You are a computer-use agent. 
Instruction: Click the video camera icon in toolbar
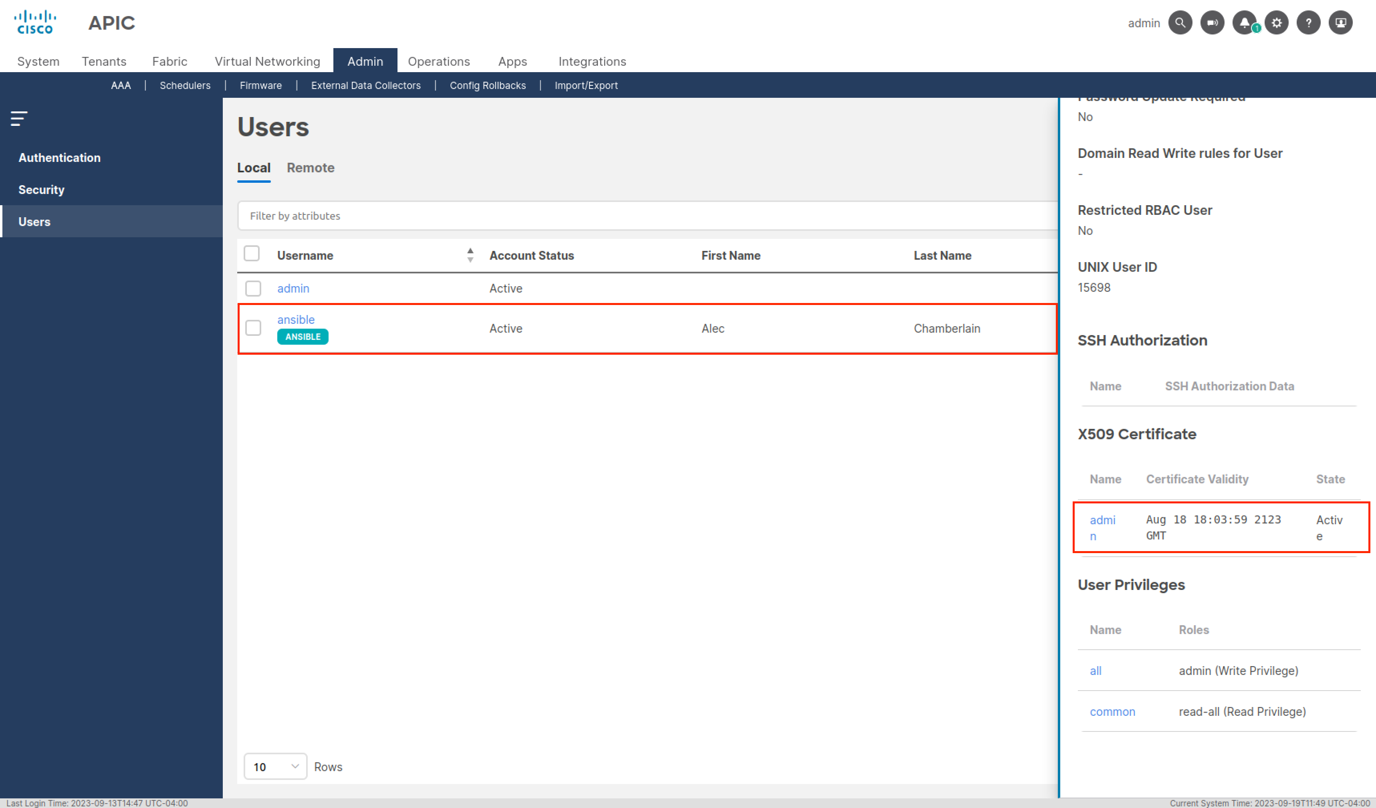[x=1213, y=22]
